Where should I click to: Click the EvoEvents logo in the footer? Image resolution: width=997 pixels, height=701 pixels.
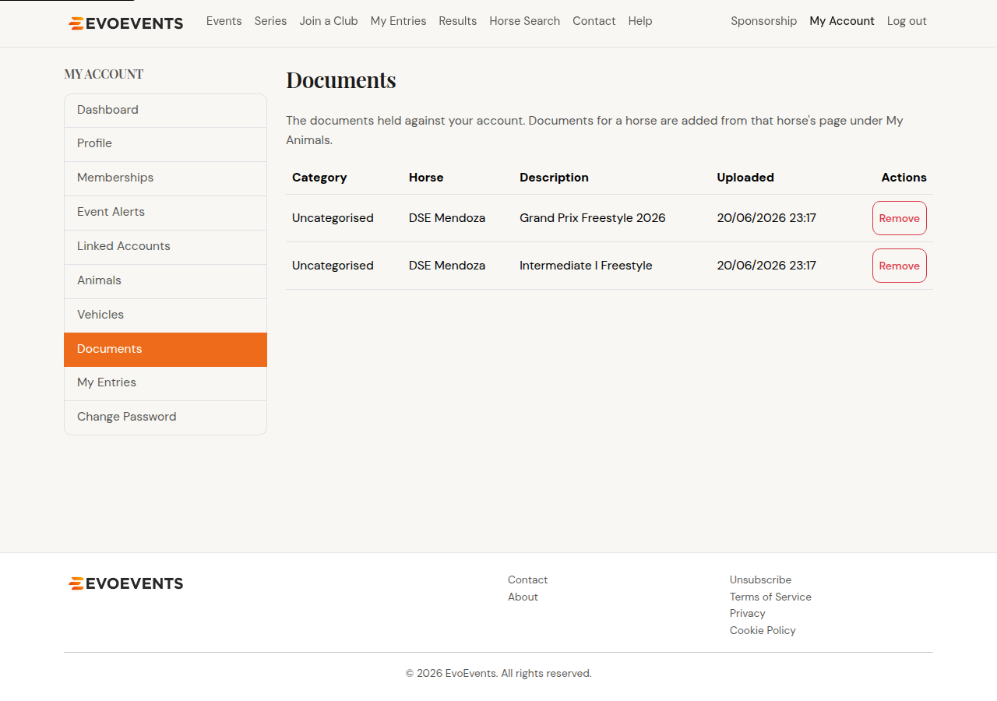[125, 583]
